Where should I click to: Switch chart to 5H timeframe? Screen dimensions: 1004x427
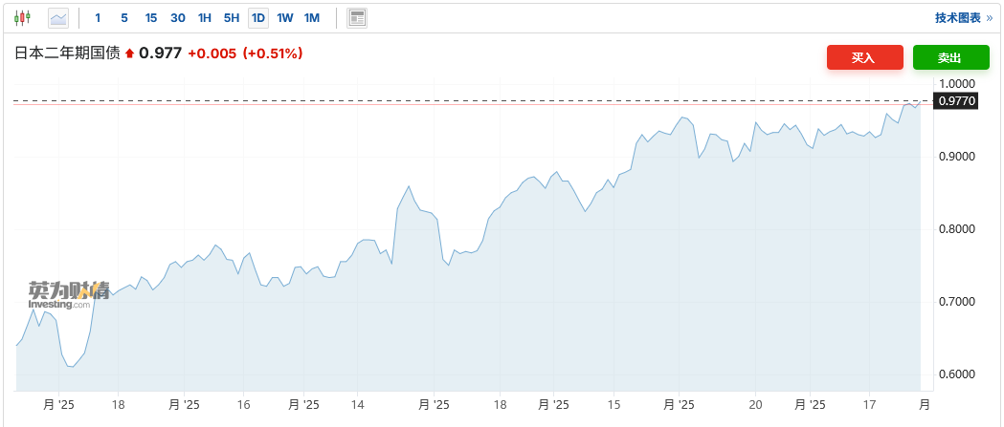[232, 18]
